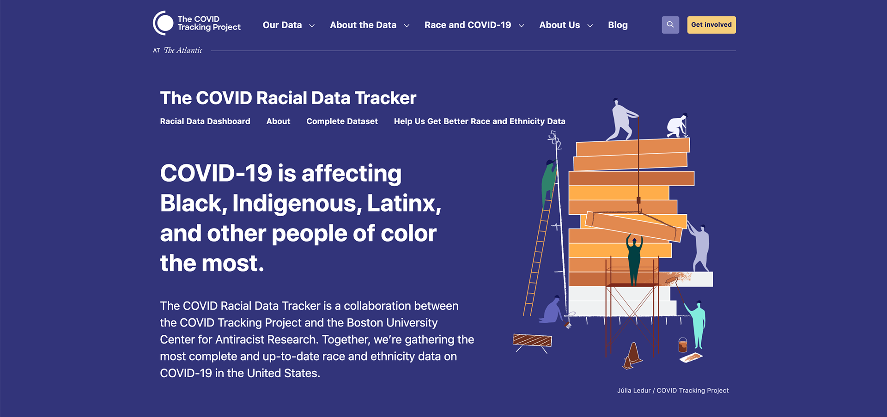Open the Our Data menu

tap(282, 25)
